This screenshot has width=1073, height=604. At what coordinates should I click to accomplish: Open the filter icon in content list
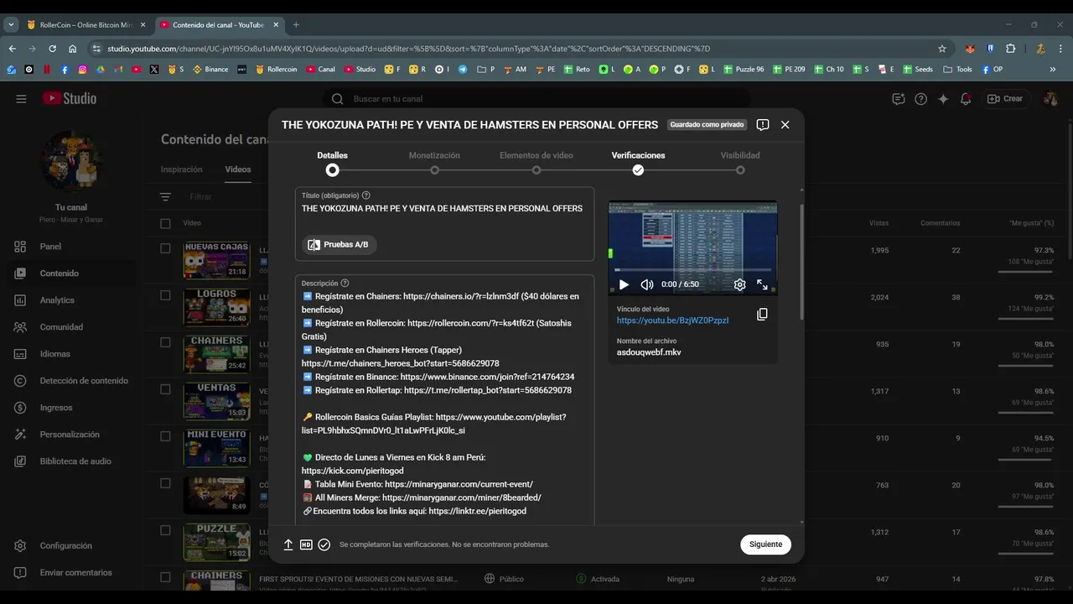point(165,197)
